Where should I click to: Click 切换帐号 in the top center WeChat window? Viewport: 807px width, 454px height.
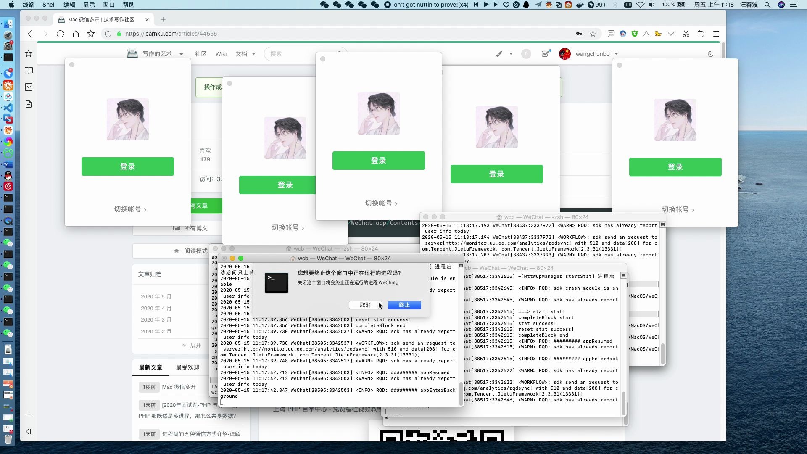[x=381, y=203]
